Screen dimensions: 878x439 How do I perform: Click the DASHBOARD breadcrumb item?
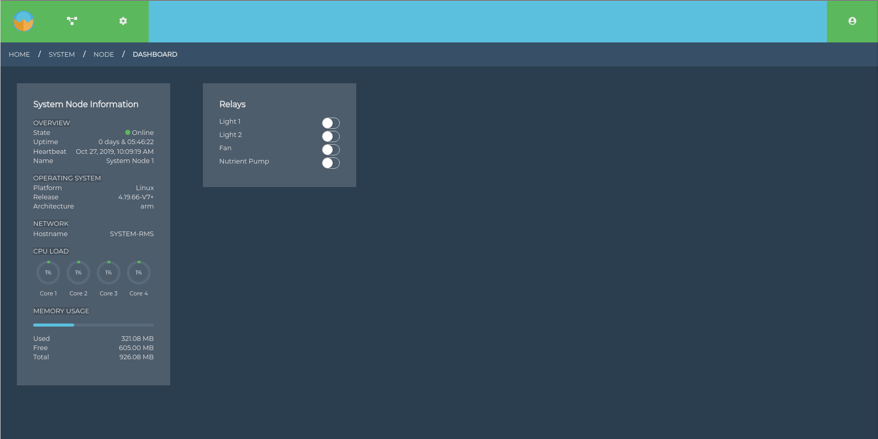[x=155, y=54]
